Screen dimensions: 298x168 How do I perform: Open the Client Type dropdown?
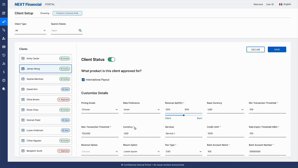click(x=30, y=30)
